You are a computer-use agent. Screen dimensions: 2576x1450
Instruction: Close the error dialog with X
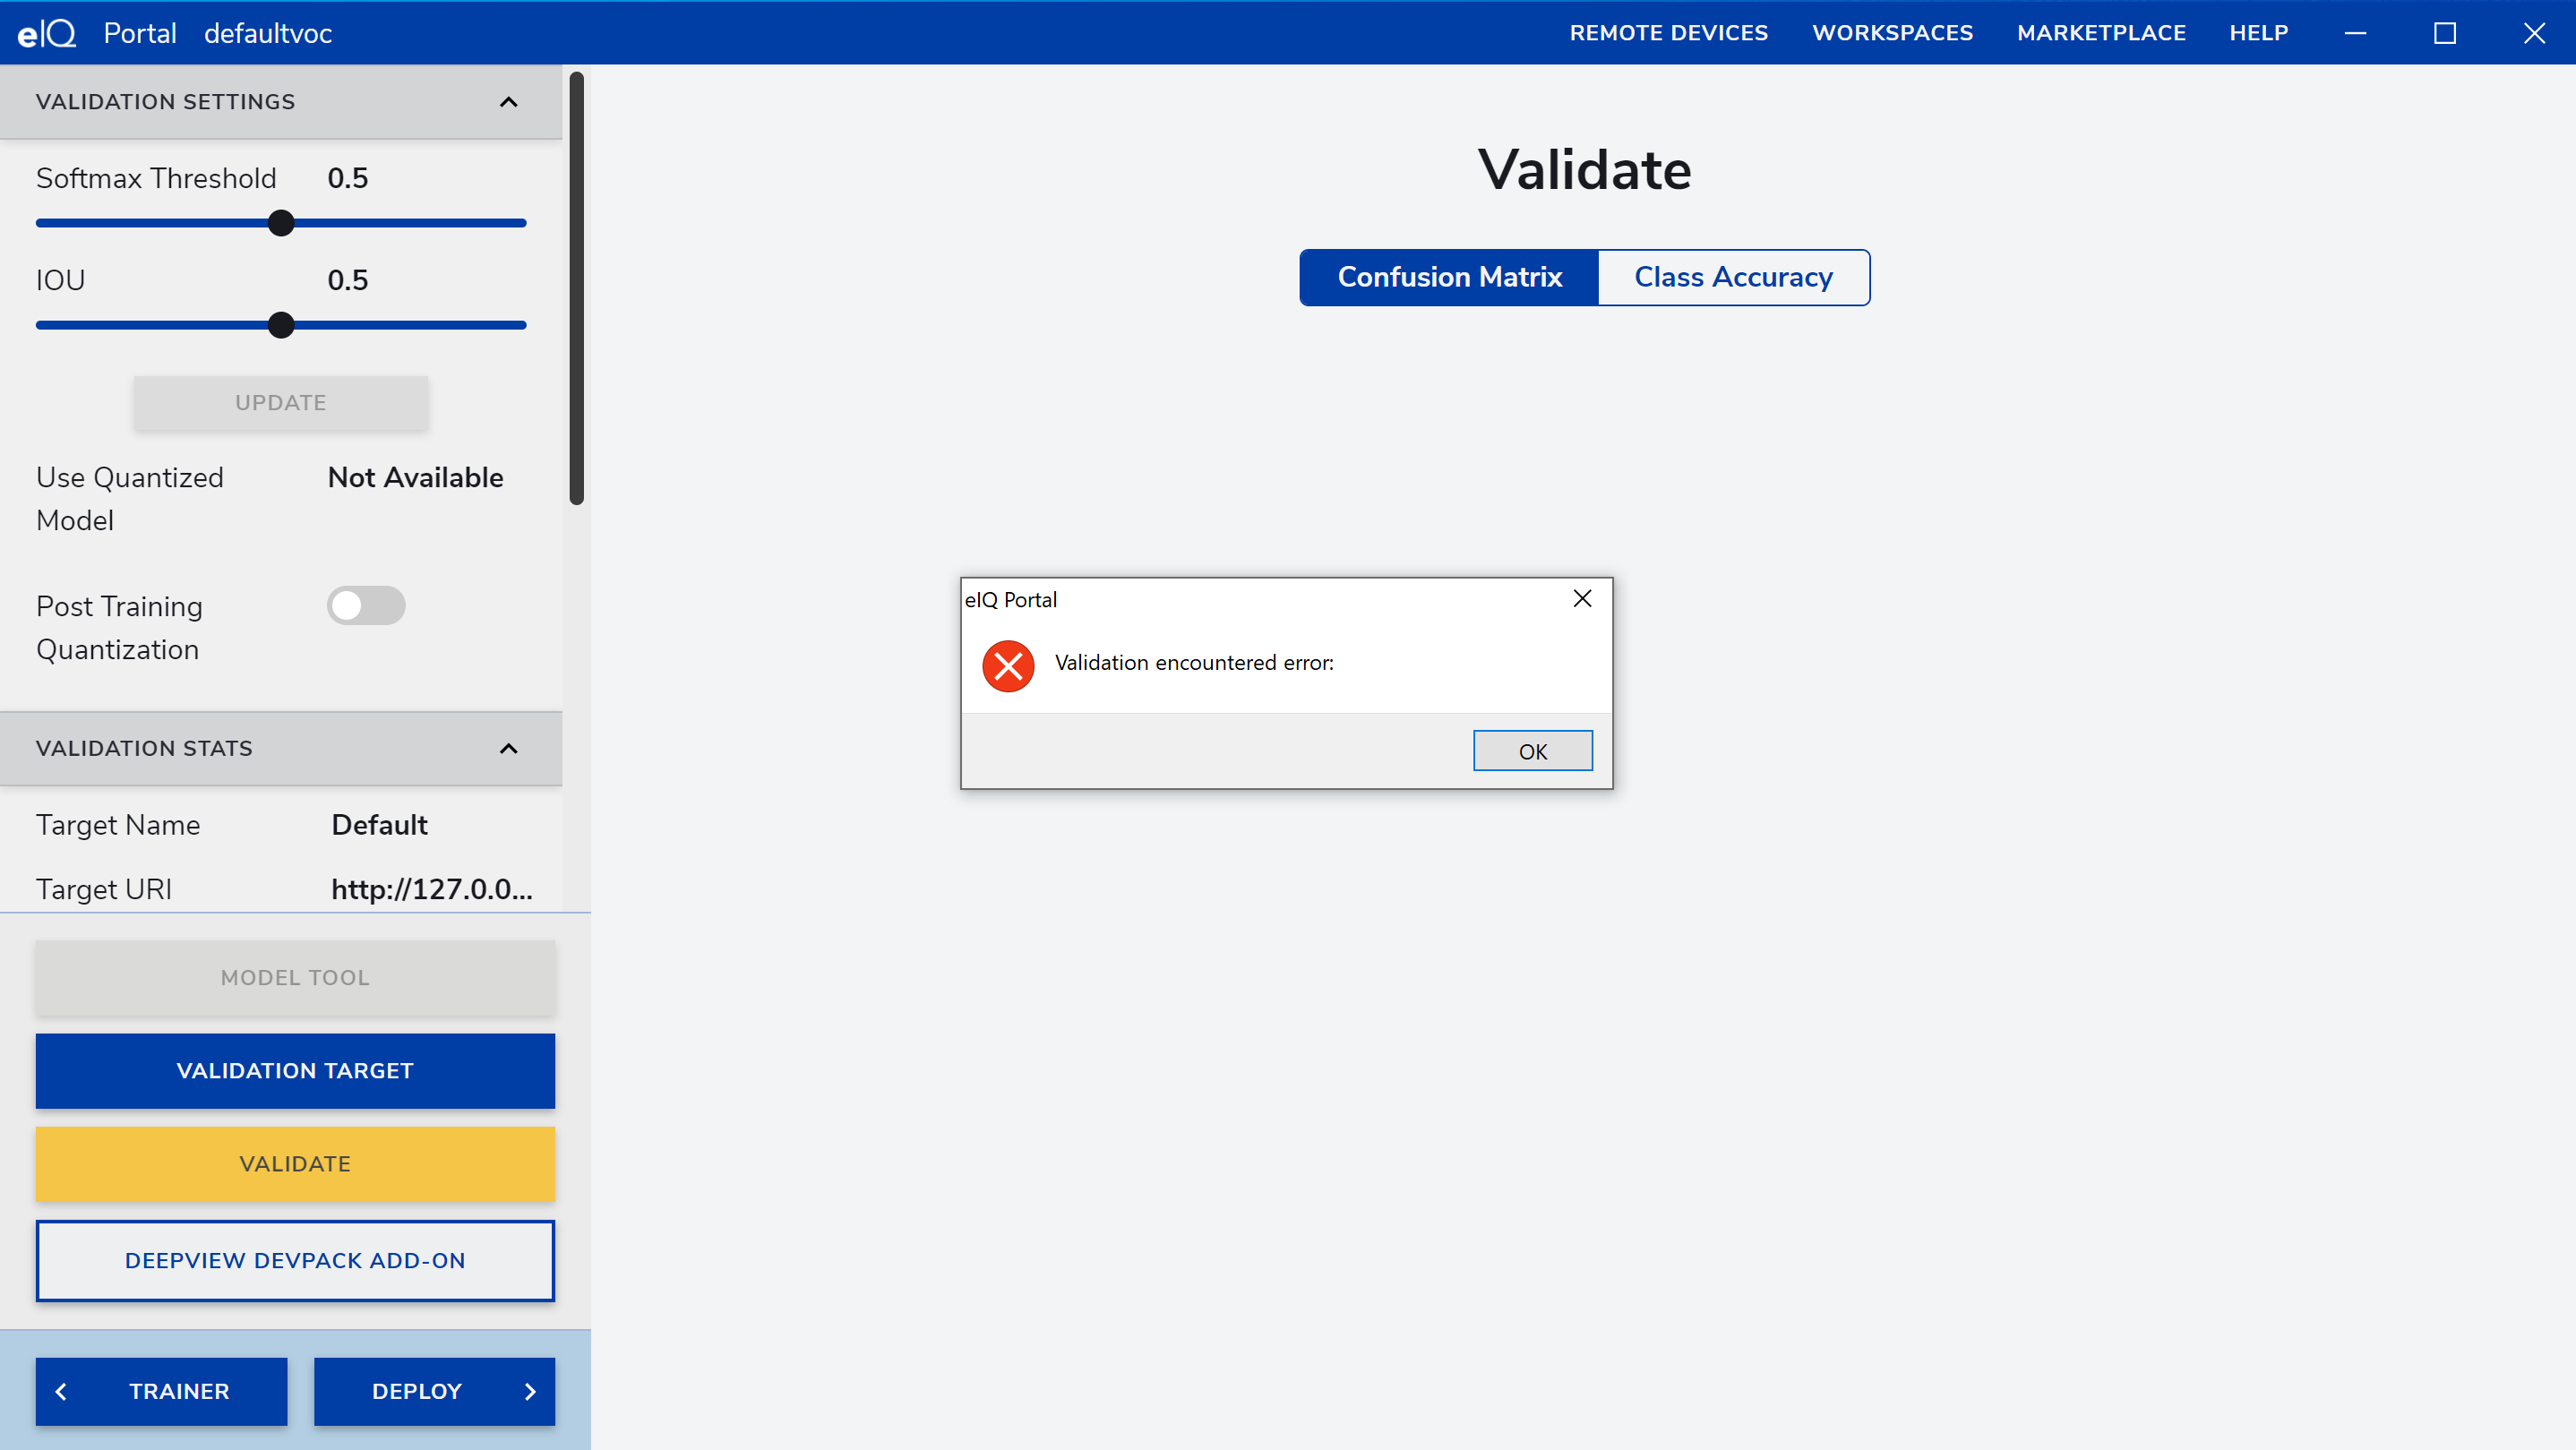click(1582, 598)
